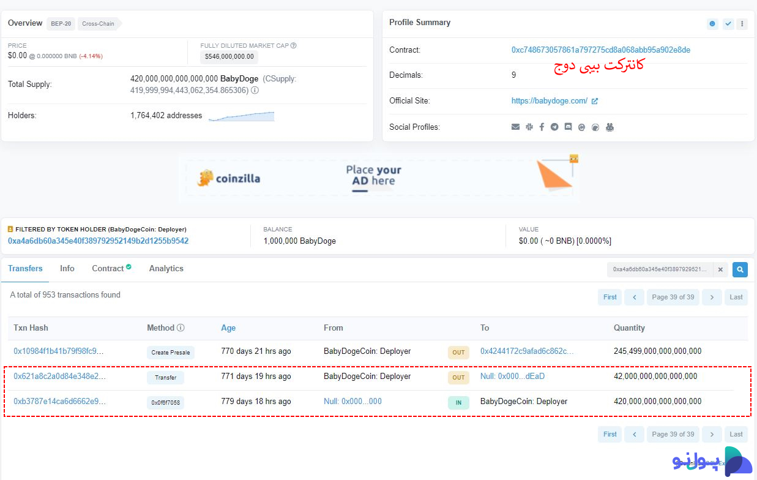Click the price change -4.14% text
Screen dimensions: 757x480
click(91, 56)
